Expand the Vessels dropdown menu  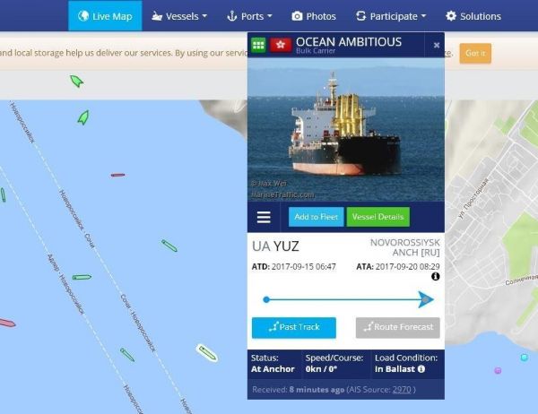click(x=179, y=16)
